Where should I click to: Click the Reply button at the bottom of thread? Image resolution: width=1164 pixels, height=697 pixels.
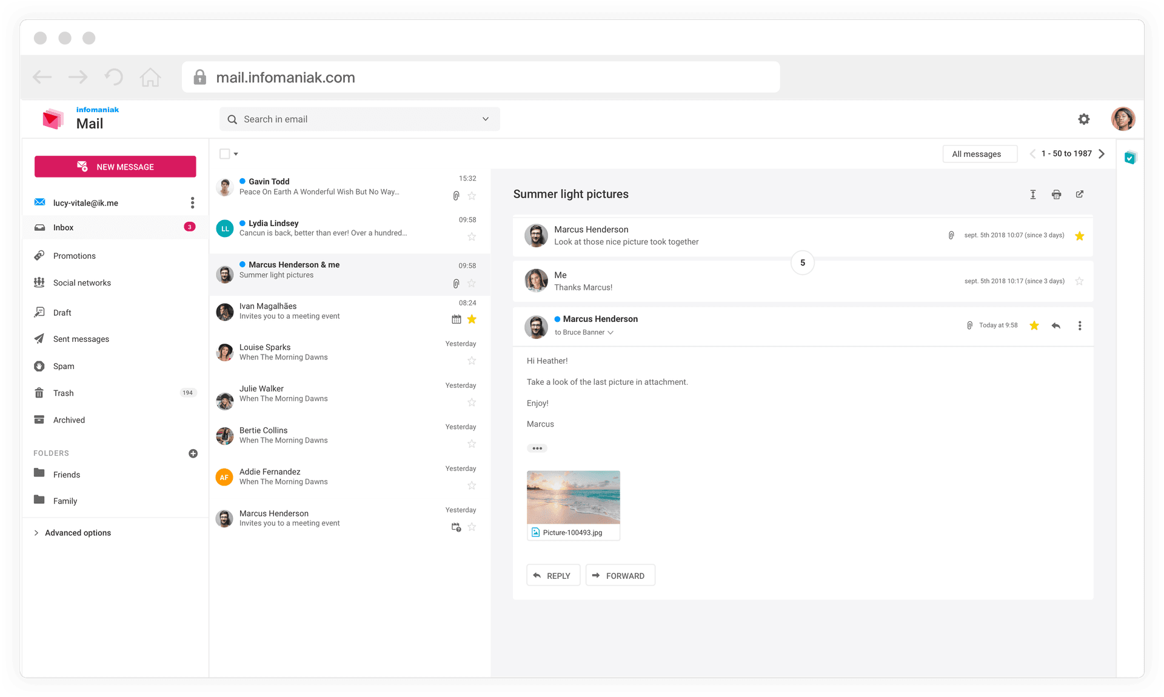coord(551,575)
